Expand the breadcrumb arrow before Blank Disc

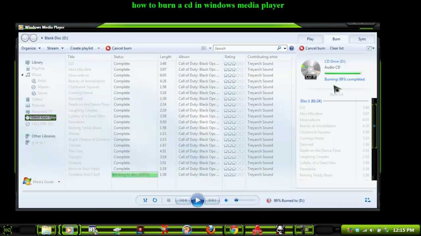click(42, 38)
